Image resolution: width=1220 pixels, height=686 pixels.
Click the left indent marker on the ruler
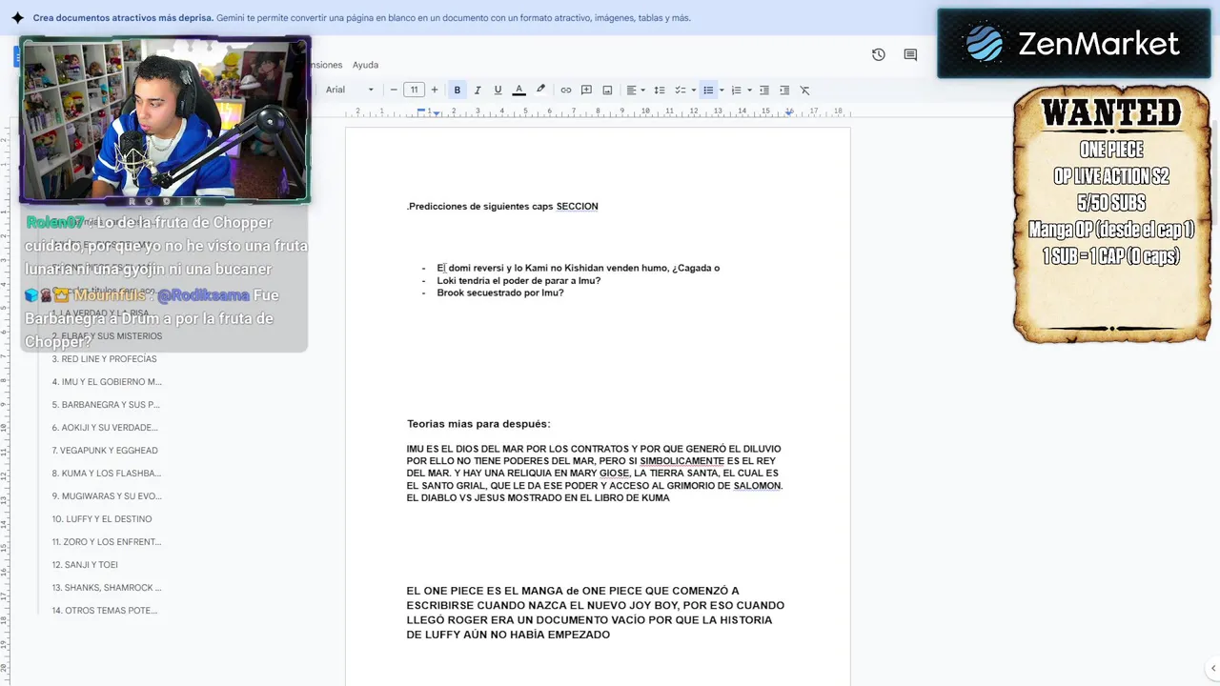[437, 111]
